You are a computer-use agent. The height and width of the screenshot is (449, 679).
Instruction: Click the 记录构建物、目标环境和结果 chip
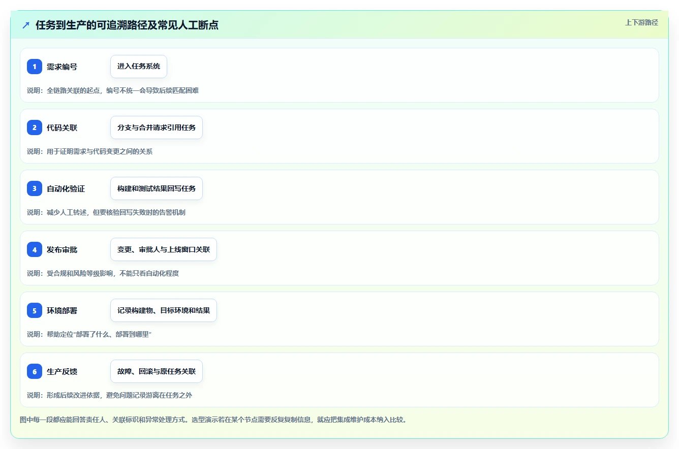click(x=164, y=310)
